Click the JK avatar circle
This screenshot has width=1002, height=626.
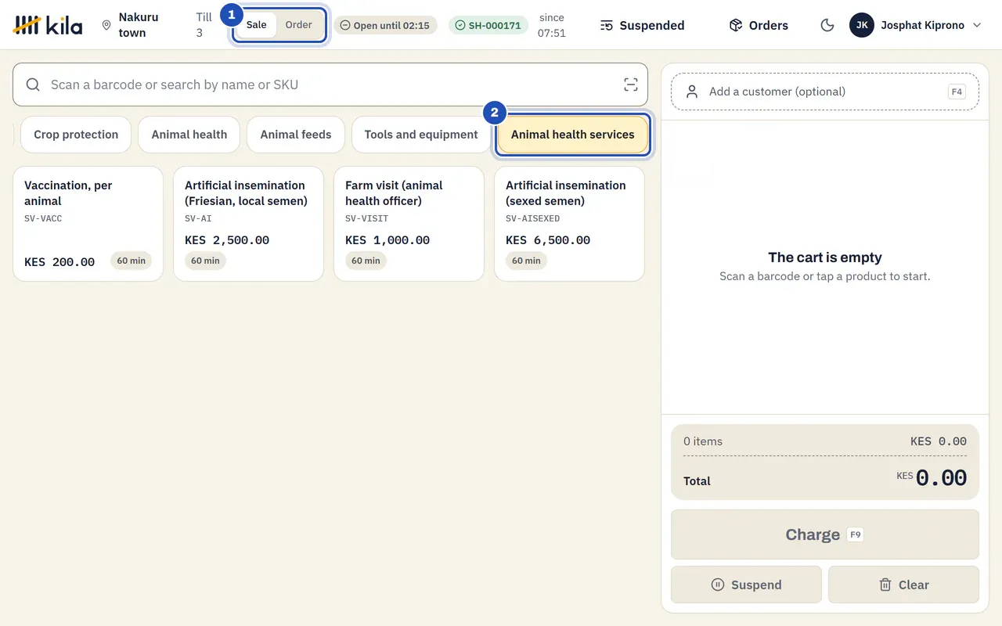862,25
